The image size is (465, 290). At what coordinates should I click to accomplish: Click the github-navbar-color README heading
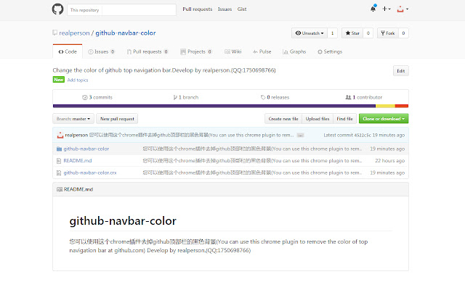123,221
